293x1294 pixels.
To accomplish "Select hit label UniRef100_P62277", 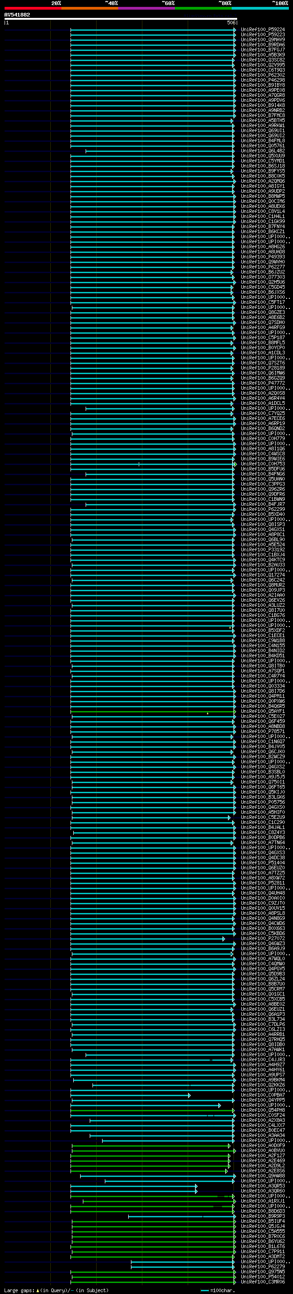I will (x=263, y=267).
